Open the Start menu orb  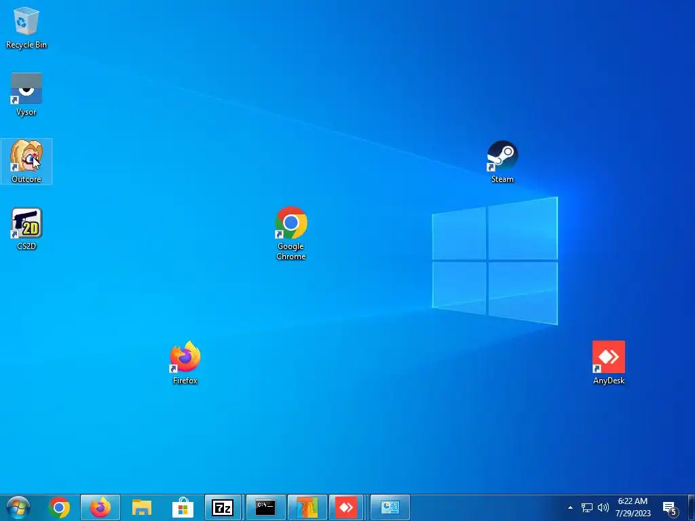coord(18,507)
